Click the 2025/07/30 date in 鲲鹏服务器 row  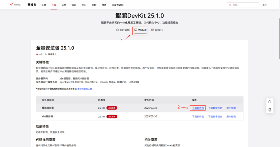[x=151, y=108]
